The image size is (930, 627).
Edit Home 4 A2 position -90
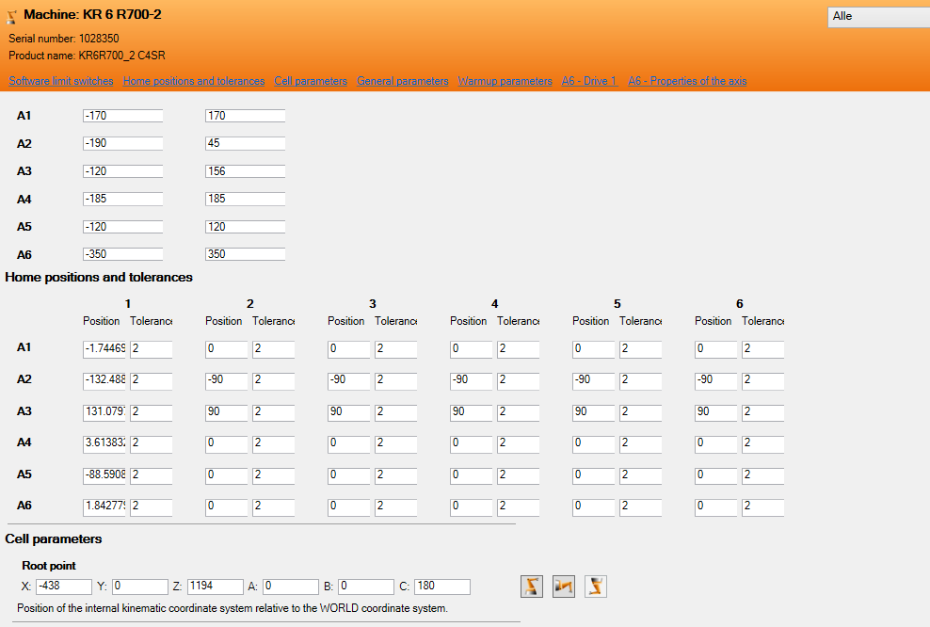tap(471, 380)
